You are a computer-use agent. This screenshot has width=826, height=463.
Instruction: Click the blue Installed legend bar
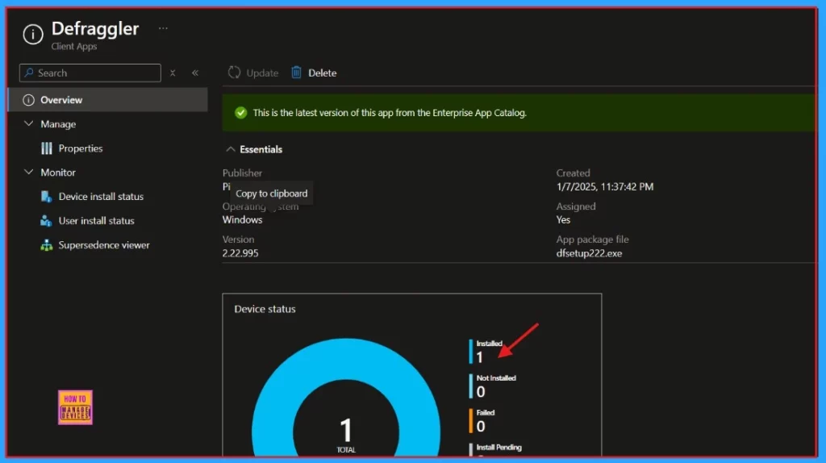471,352
